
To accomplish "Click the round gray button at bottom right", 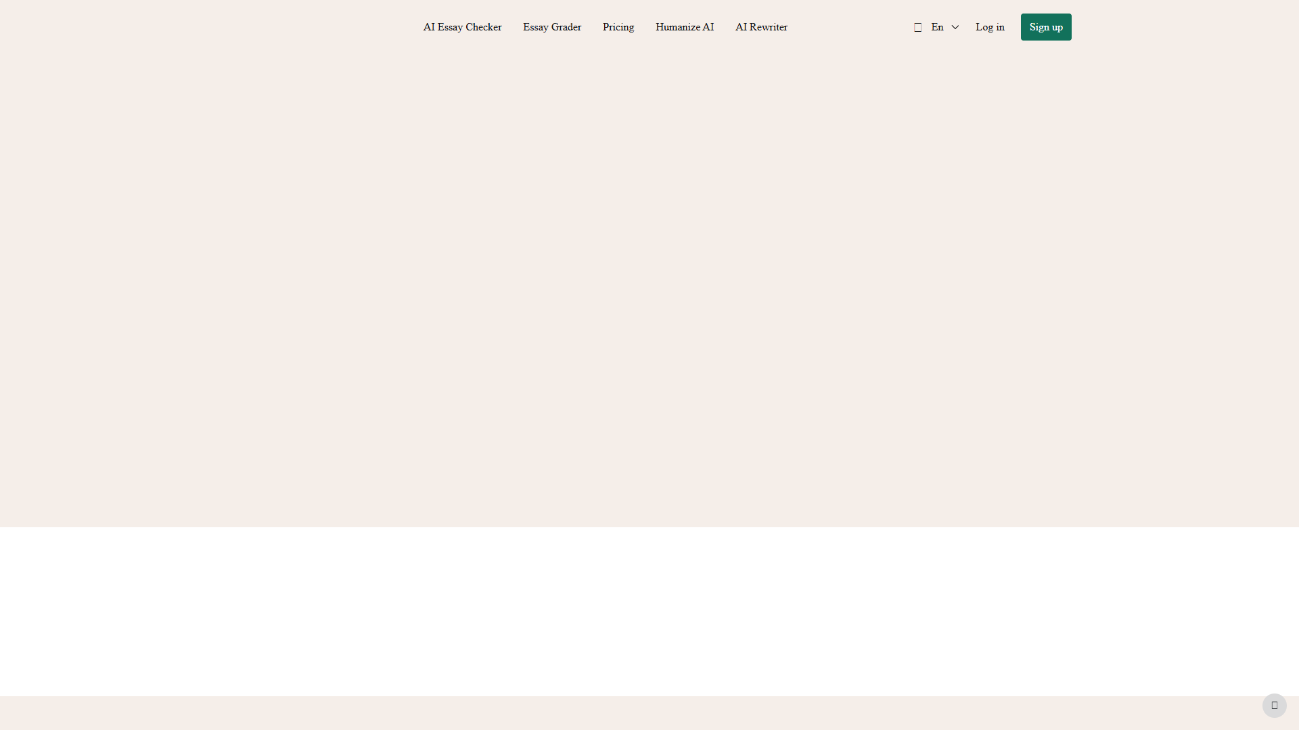I will (x=1274, y=705).
